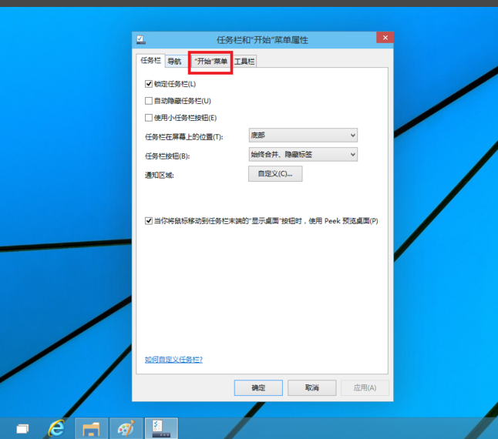Open the 任务栏按钮 combo box

pyautogui.click(x=303, y=155)
